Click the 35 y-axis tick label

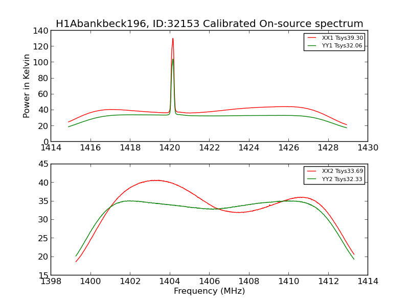click(x=43, y=201)
